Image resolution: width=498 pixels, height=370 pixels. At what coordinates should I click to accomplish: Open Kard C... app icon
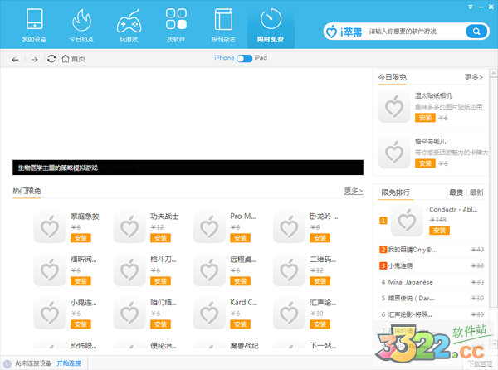tap(209, 314)
